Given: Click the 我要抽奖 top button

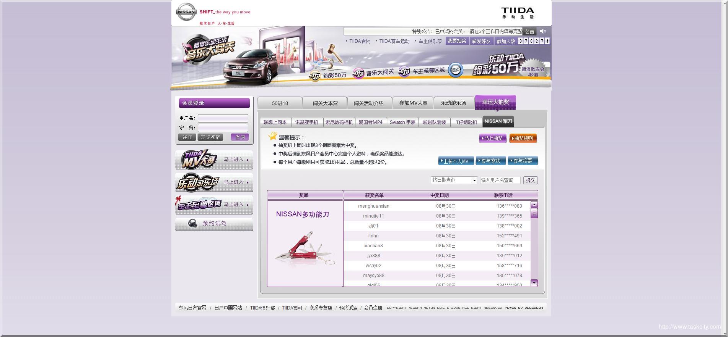Looking at the screenshot, I should 457,41.
